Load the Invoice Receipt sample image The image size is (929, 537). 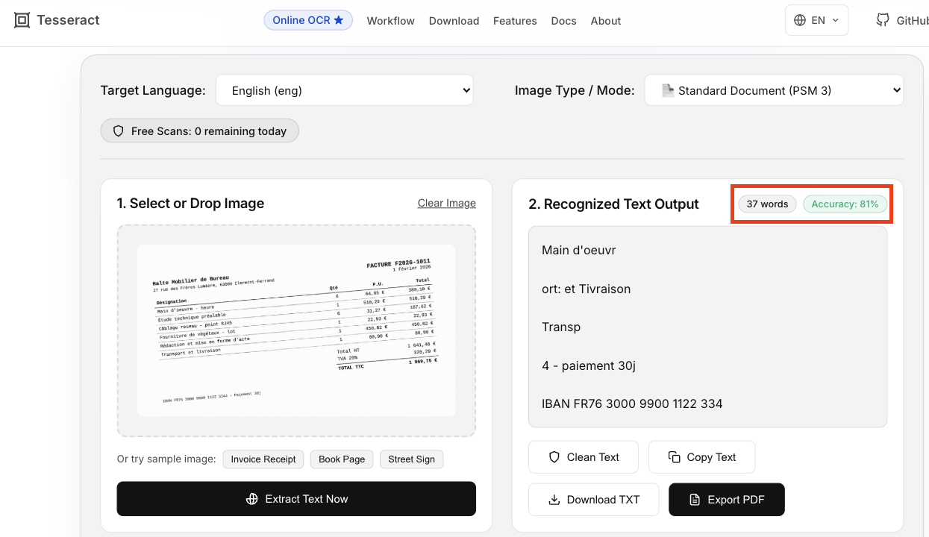[x=263, y=459]
